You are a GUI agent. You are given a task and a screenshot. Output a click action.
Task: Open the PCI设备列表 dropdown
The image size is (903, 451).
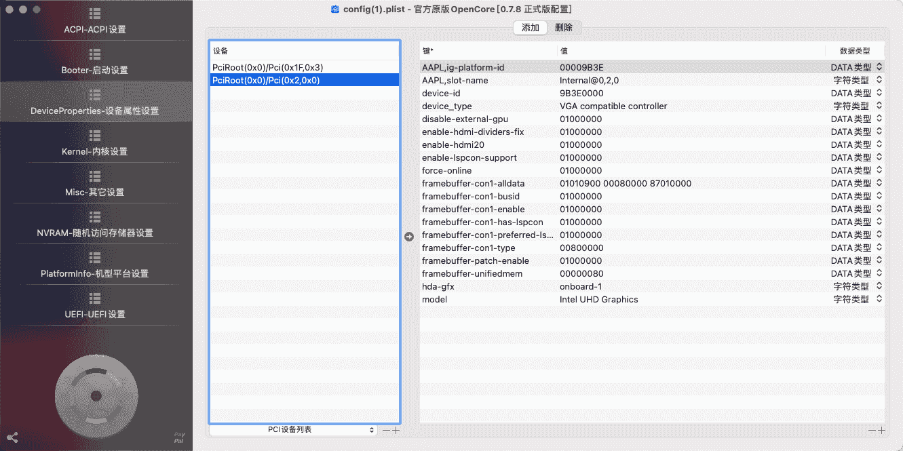point(293,430)
